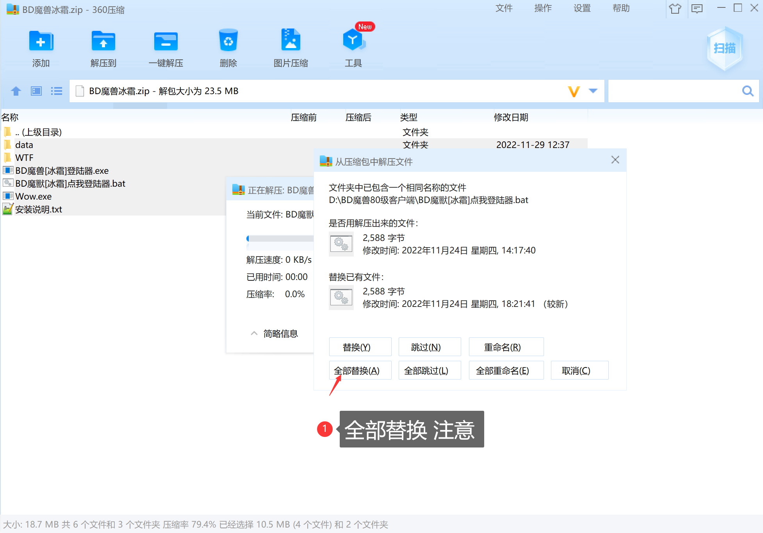The height and width of the screenshot is (533, 763).
Task: Click the conflicting file path D:\BD魔兽80级客户端 text
Action: click(428, 200)
